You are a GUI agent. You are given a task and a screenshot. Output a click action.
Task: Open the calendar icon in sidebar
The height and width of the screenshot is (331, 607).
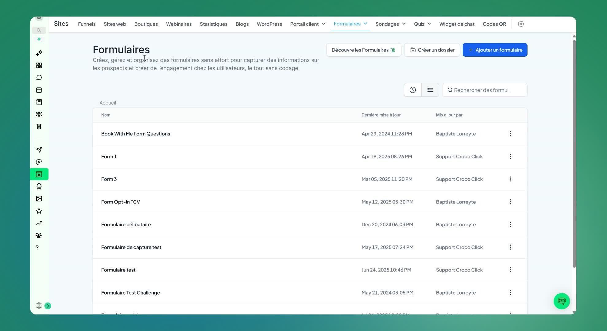point(39,90)
